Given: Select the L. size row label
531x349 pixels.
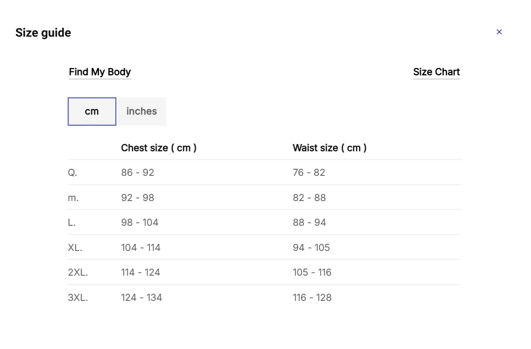Looking at the screenshot, I should coord(72,222).
